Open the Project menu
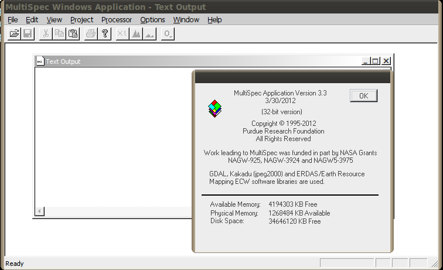Screen dimensions: 443x270 click(81, 20)
